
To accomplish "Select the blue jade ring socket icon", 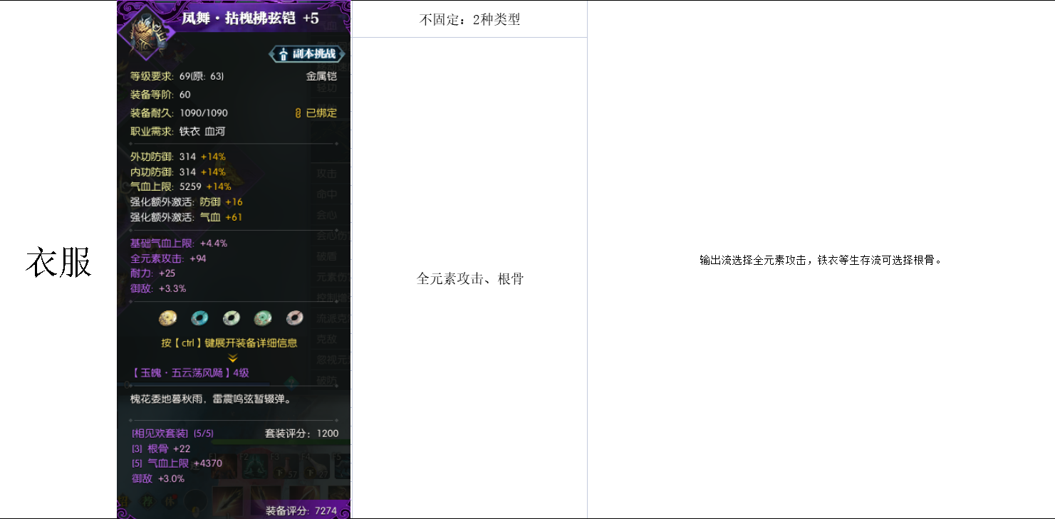I will click(199, 318).
